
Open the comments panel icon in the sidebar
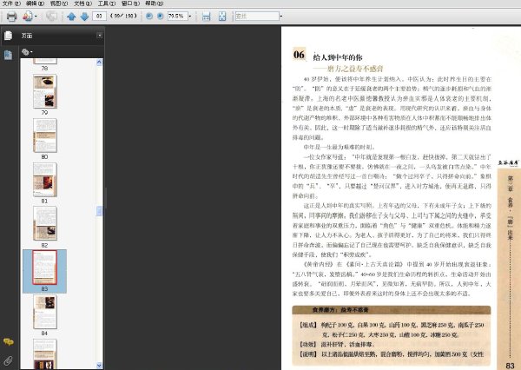(x=9, y=341)
